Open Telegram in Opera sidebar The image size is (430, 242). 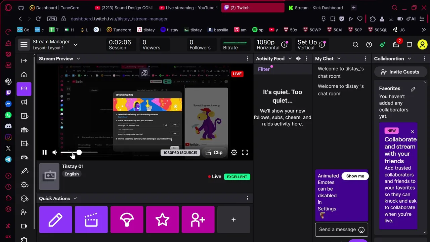pyautogui.click(x=8, y=159)
